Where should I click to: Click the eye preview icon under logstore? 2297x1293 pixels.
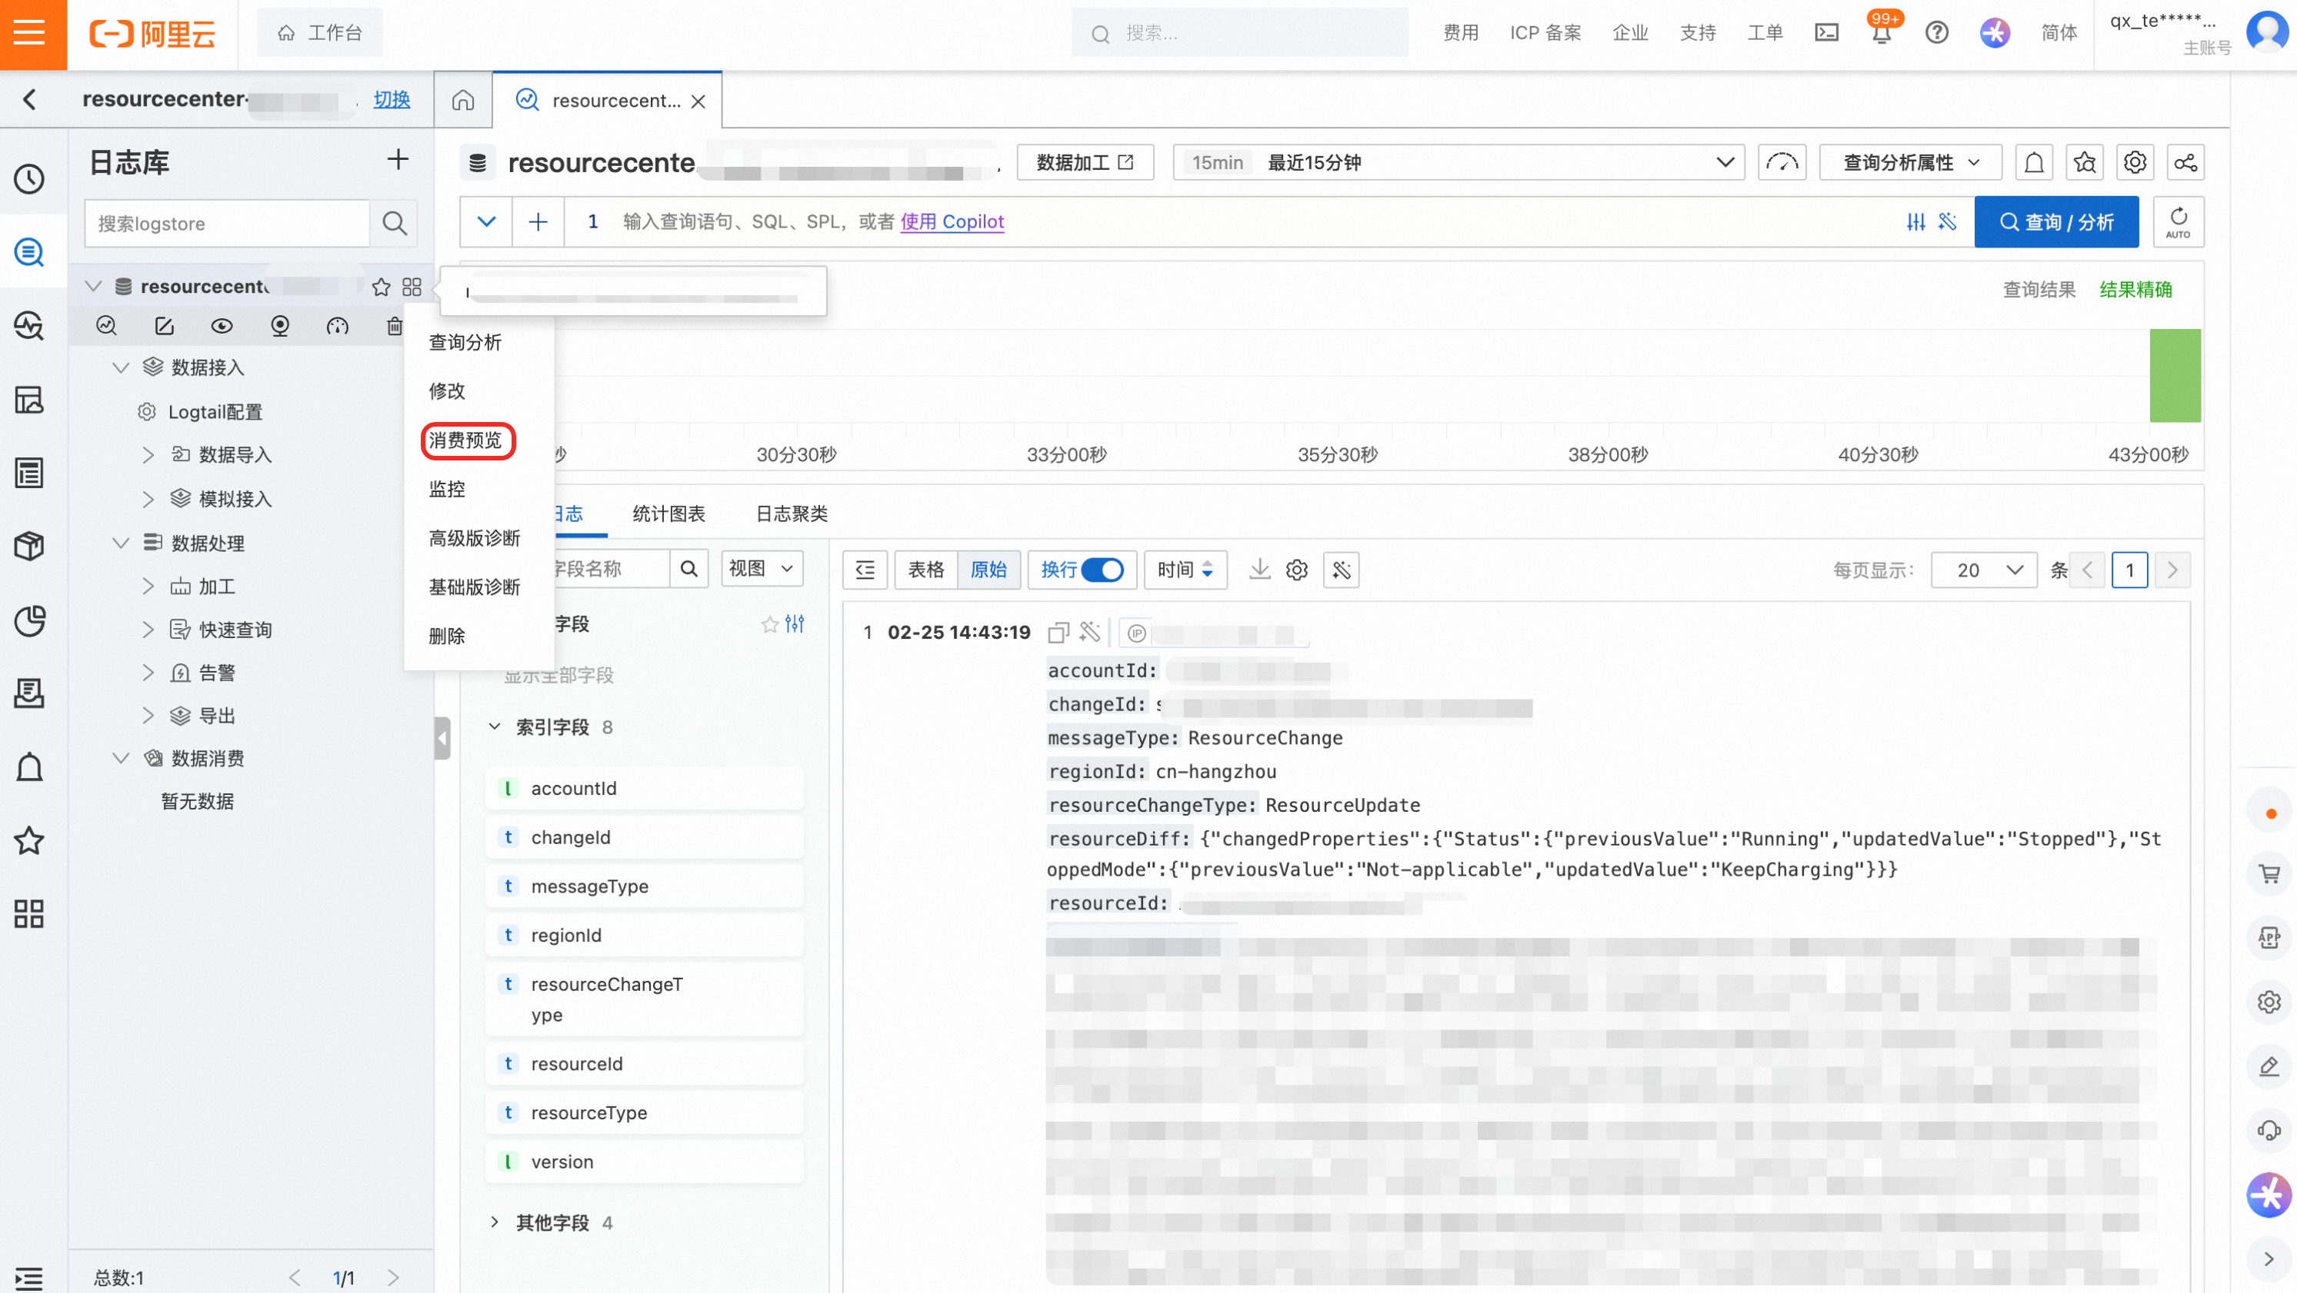coord(222,326)
